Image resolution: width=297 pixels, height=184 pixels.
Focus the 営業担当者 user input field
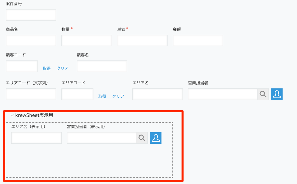pos(223,94)
